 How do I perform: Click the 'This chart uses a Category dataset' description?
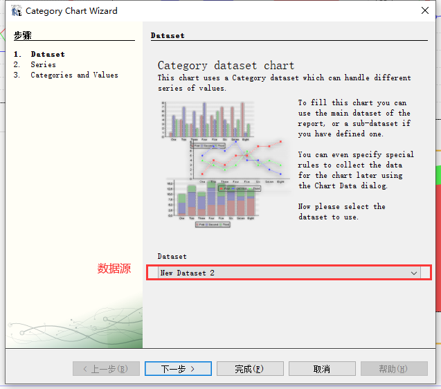284,83
